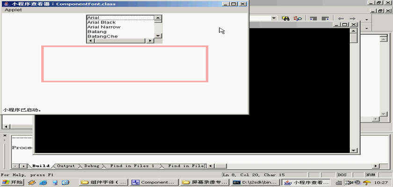Switch to the Build output tab
The width and height of the screenshot is (393, 187).
click(41, 166)
